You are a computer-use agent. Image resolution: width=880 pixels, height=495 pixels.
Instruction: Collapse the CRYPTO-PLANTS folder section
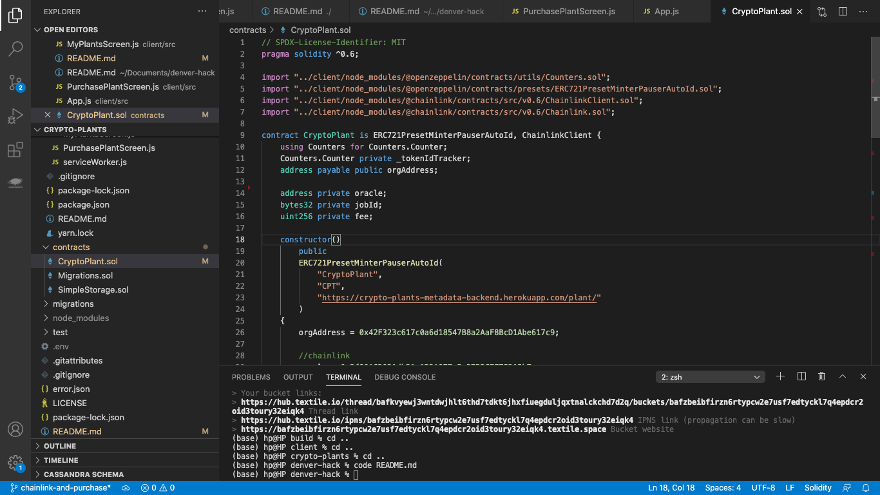click(125, 130)
